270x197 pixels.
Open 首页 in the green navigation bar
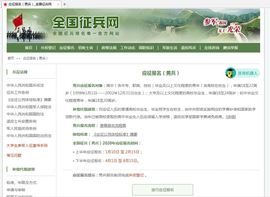point(29,48)
